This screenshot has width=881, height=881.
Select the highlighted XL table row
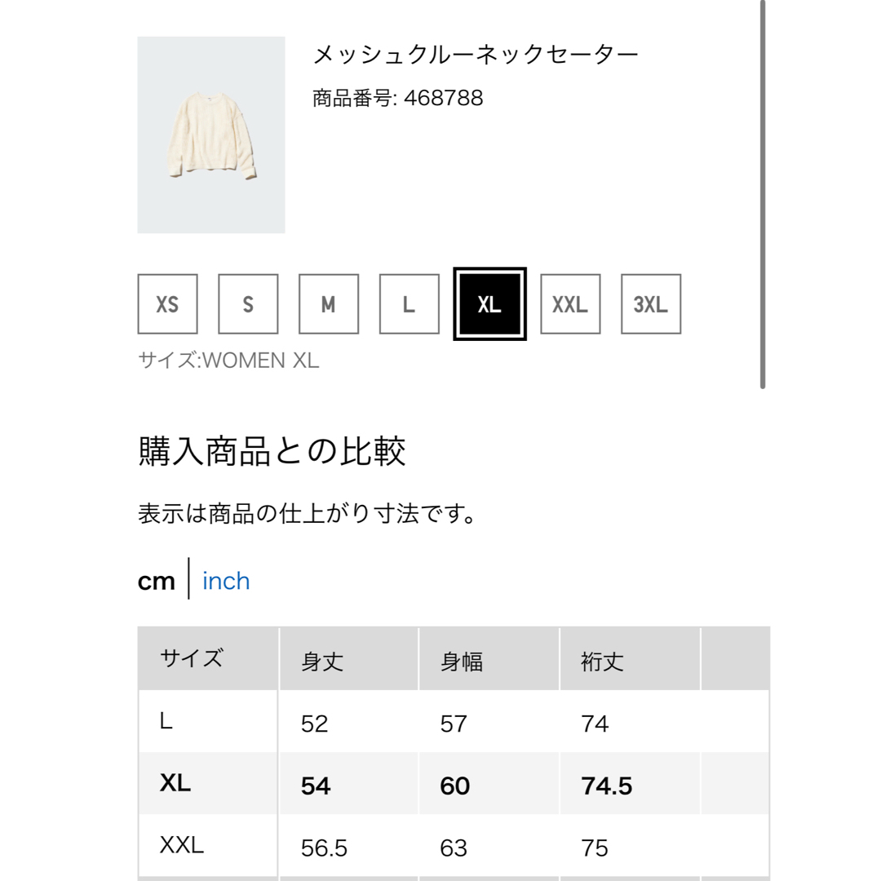coord(454,784)
